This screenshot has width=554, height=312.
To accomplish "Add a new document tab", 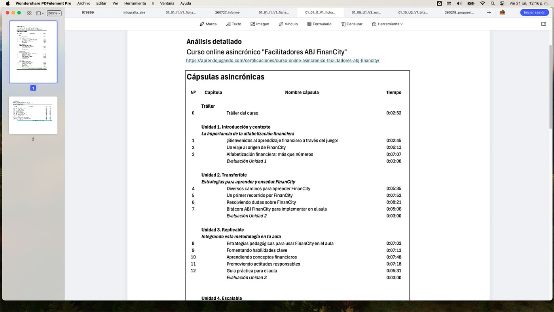I will 489,13.
